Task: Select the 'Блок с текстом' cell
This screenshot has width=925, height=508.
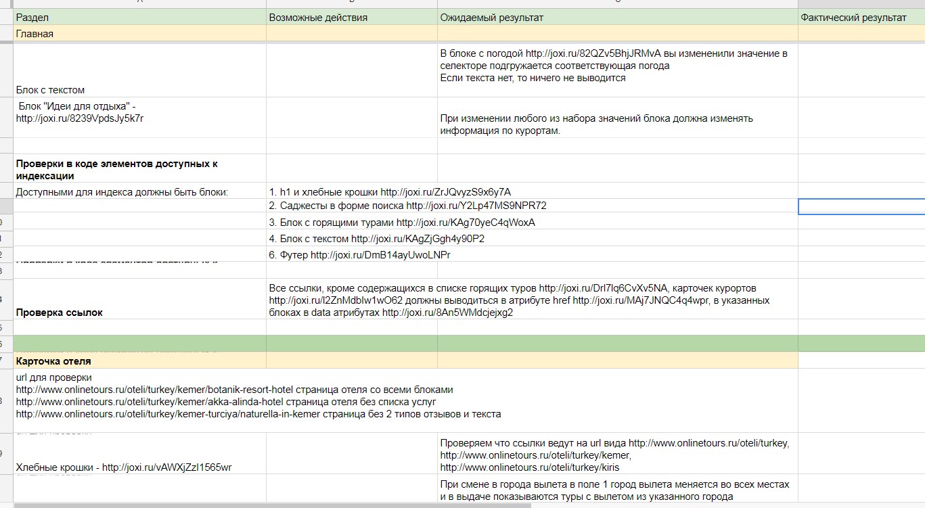Action: point(140,71)
